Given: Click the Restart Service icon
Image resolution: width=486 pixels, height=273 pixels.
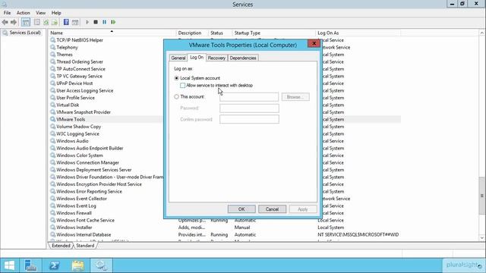Looking at the screenshot, I should coord(113,22).
